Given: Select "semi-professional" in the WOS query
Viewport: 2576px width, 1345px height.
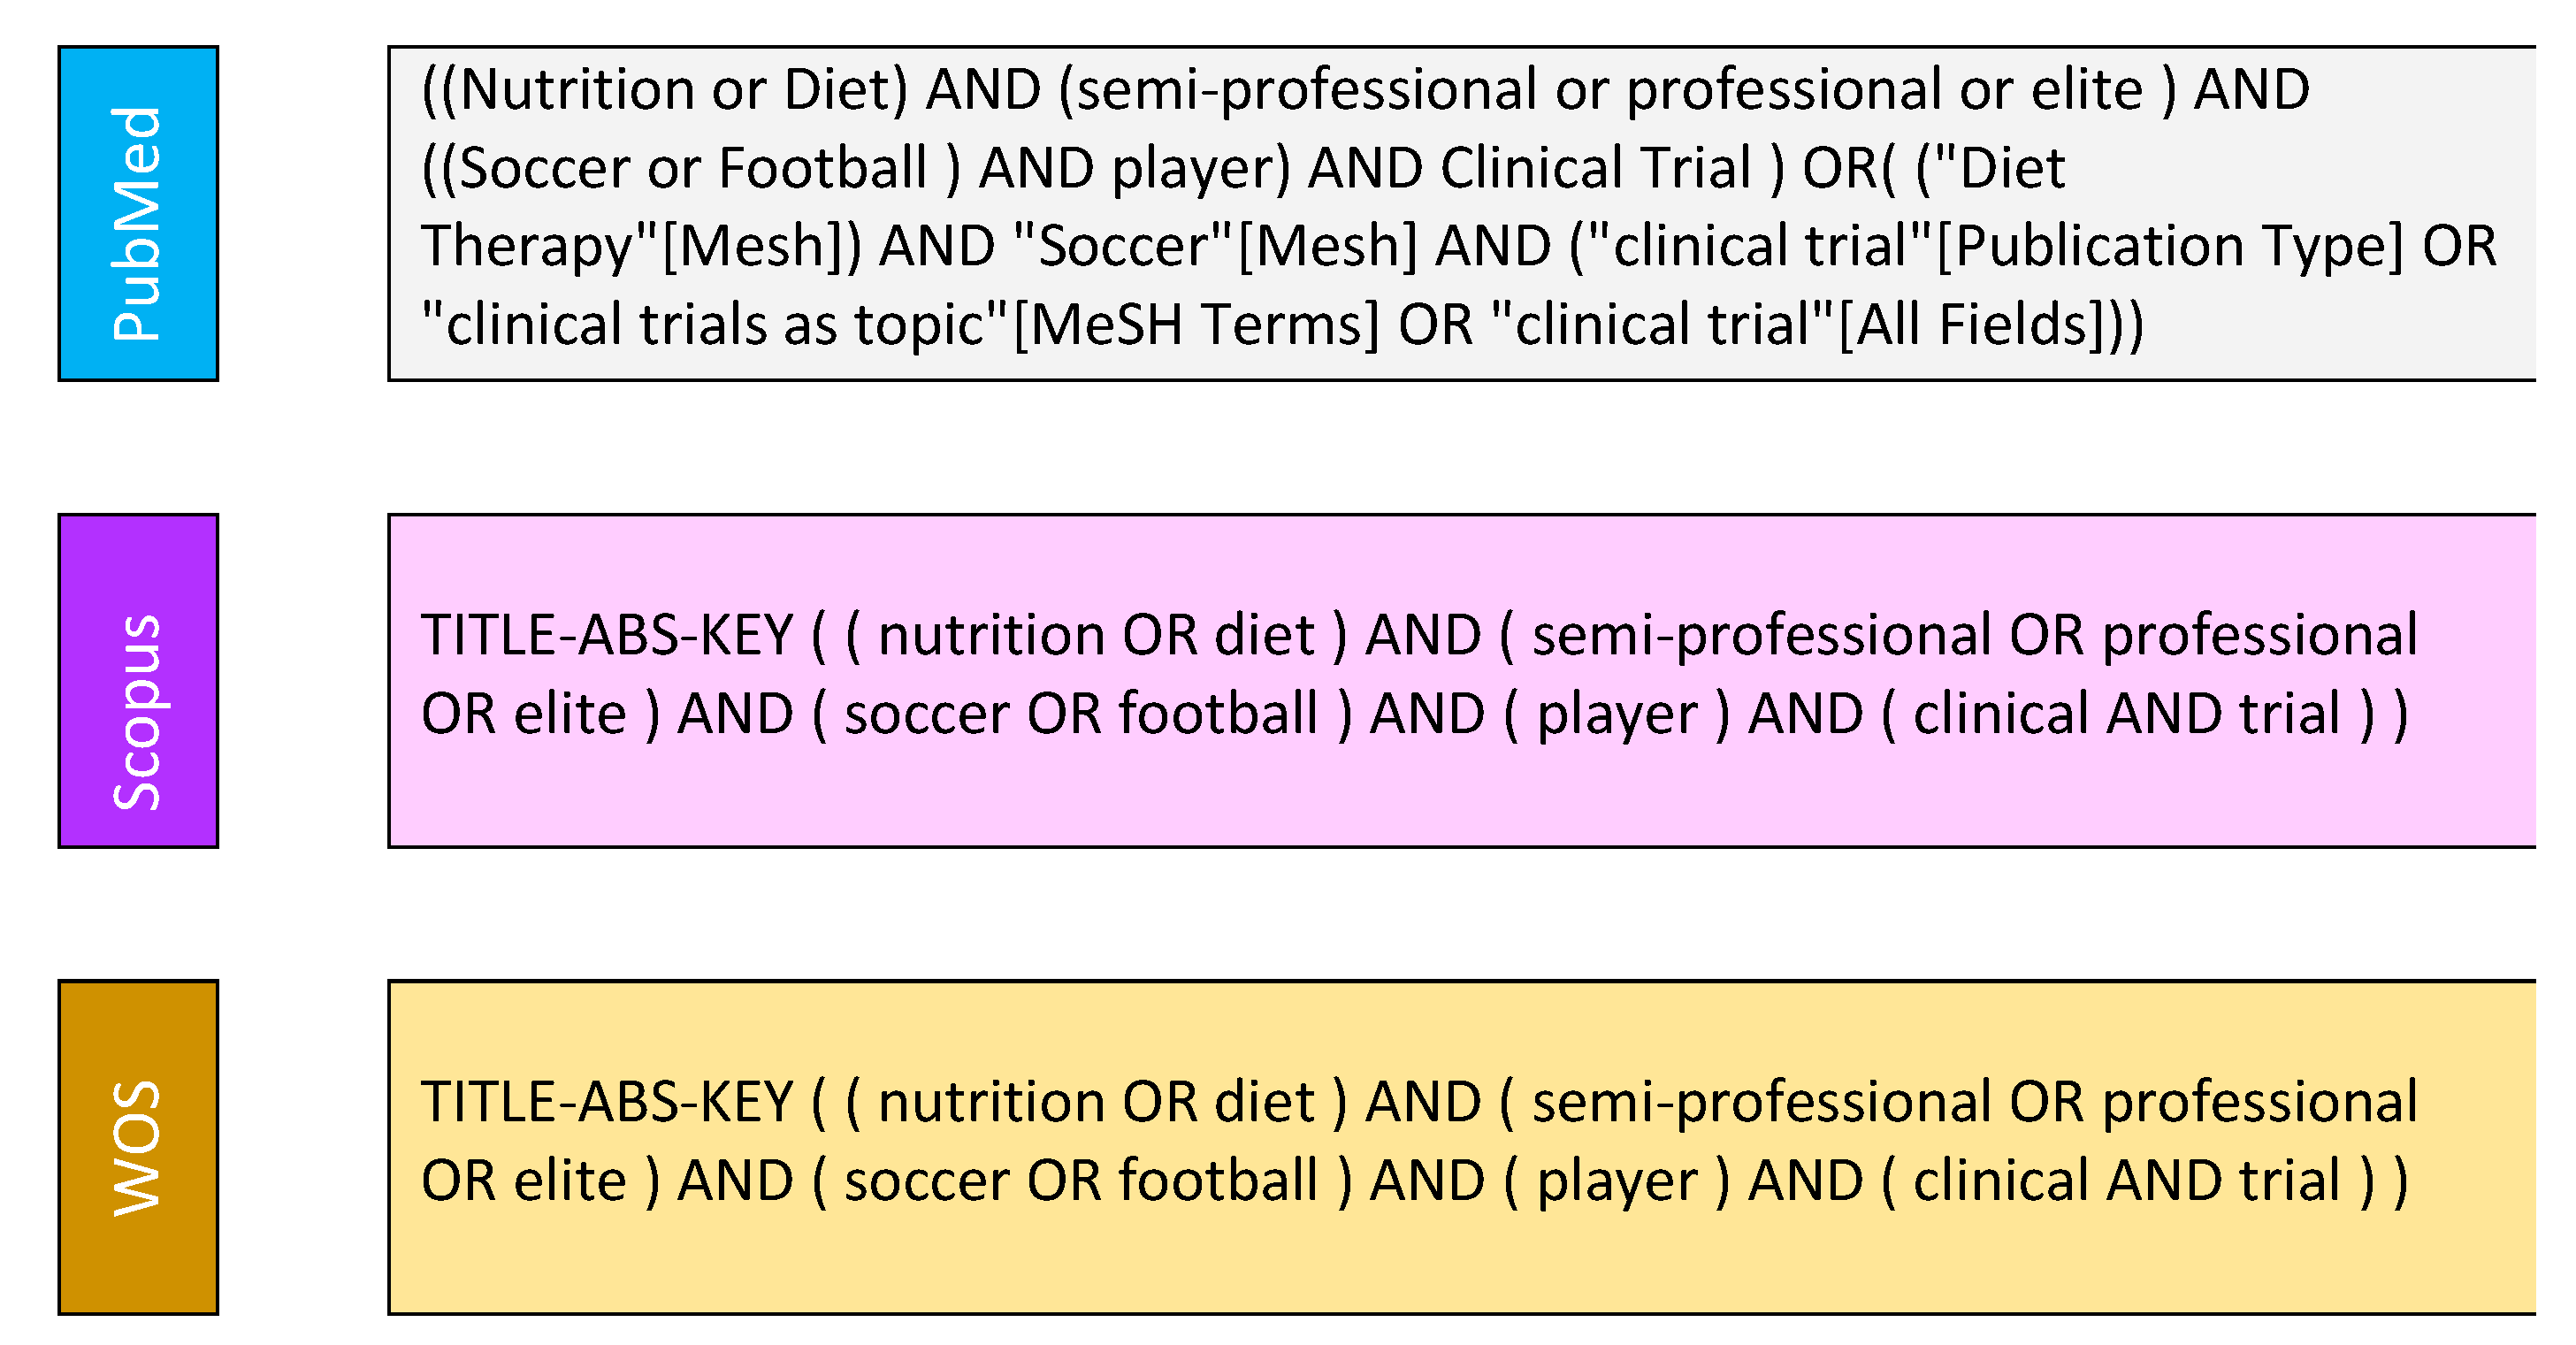Looking at the screenshot, I should pyautogui.click(x=1761, y=1103).
